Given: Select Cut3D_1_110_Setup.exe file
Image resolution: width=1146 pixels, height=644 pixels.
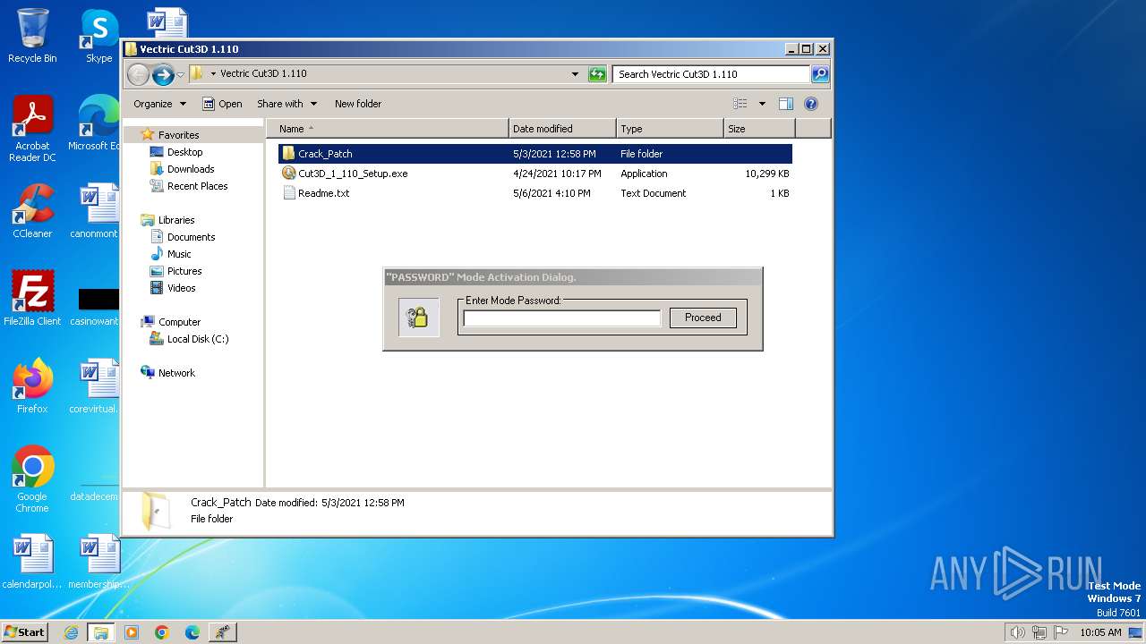Looking at the screenshot, I should (535, 174).
